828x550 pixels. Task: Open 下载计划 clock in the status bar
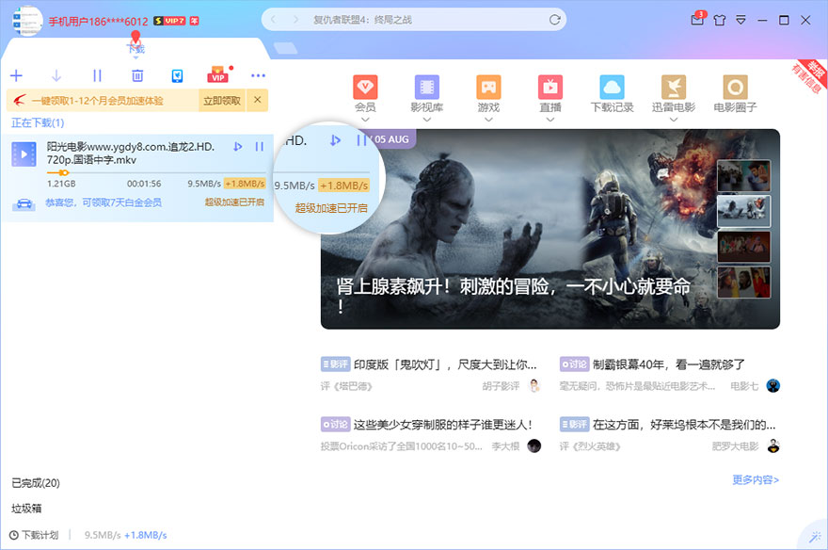(x=34, y=535)
